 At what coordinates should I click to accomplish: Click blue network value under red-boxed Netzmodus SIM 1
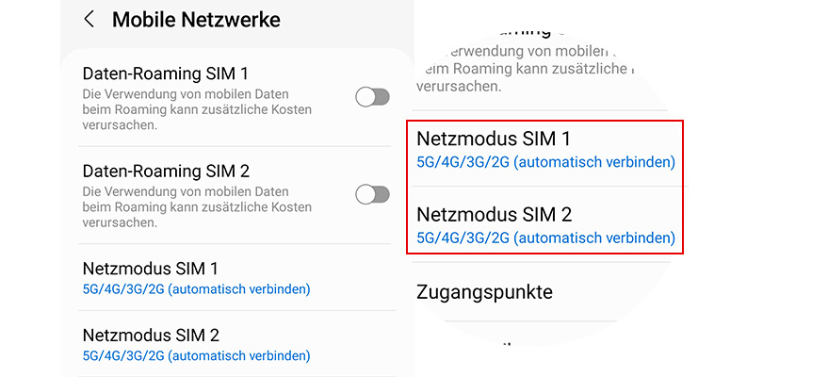point(545,162)
